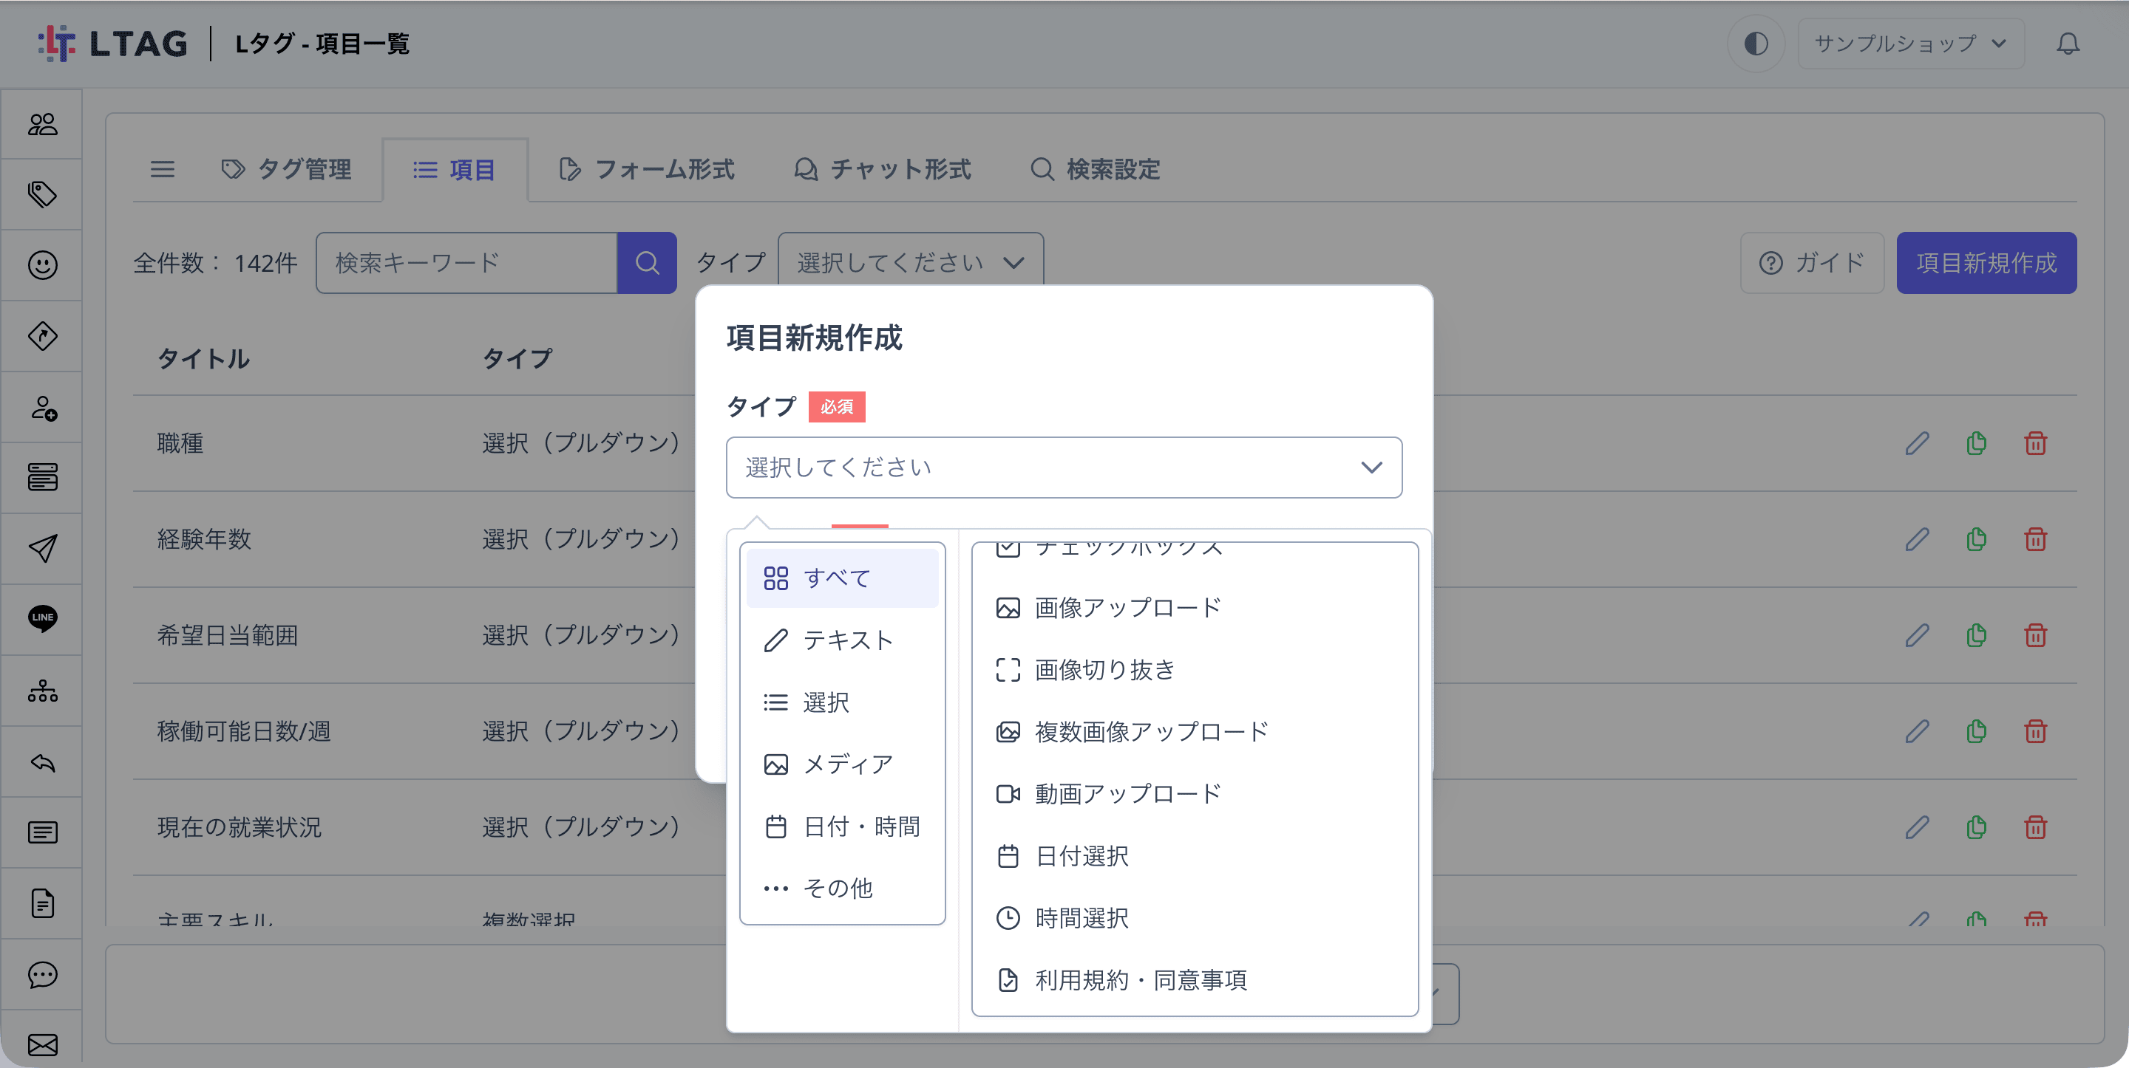
Task: Click the notification bell icon
Action: (2068, 43)
